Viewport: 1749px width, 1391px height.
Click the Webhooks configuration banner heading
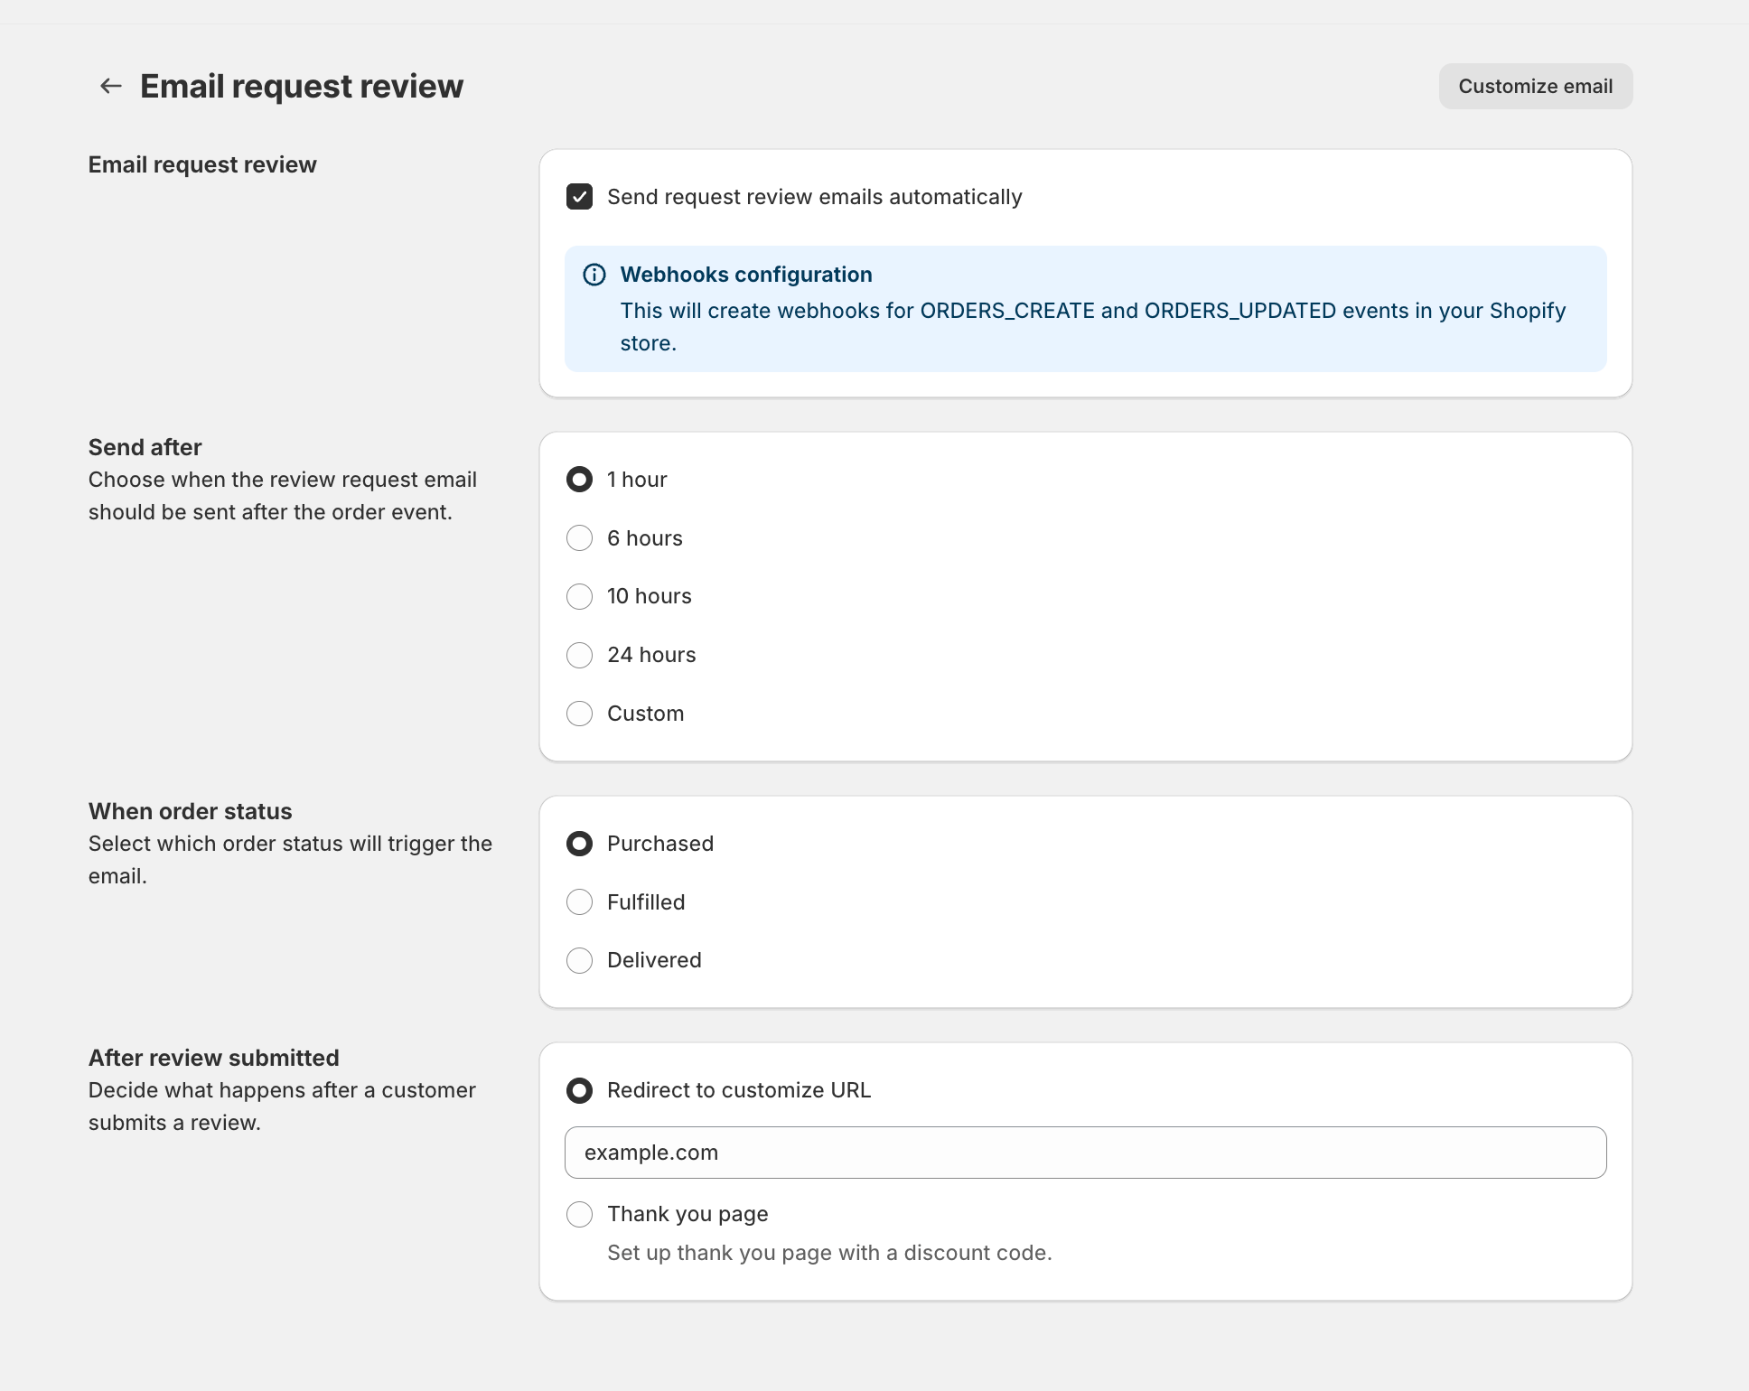(746, 275)
